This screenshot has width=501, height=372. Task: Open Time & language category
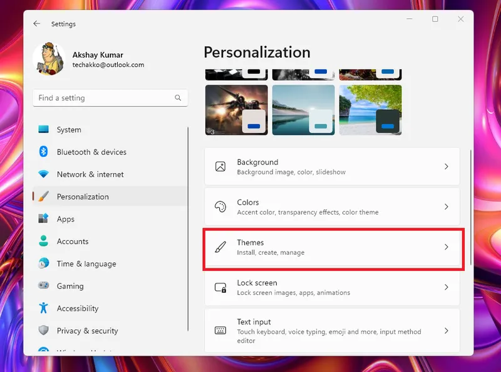[x=110, y=264]
